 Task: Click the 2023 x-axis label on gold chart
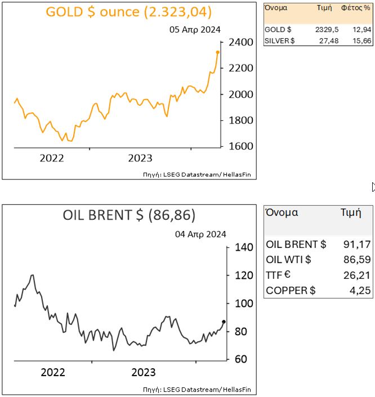click(x=140, y=158)
